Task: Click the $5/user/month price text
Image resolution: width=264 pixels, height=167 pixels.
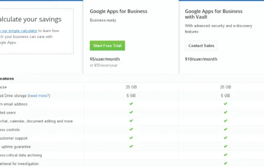Action: [x=105, y=59]
